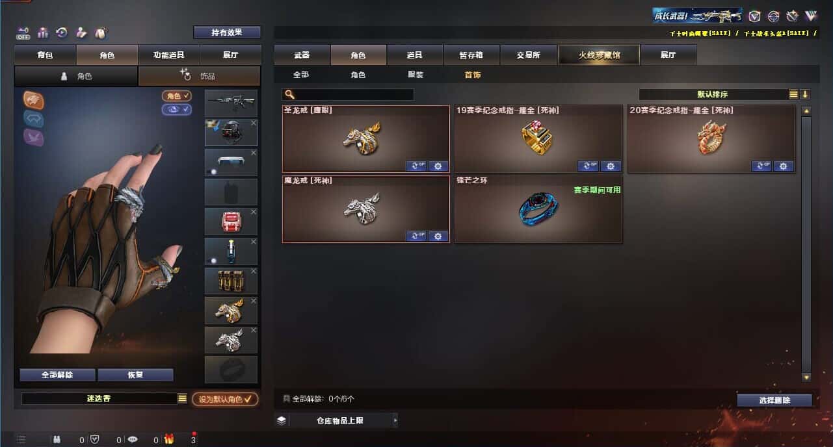The width and height of the screenshot is (833, 447).
Task: Switch to the 火线珍藏馆 tab
Action: click(x=599, y=55)
